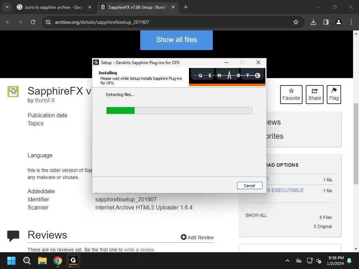Click the Reviews speech bubble icon
Screen dimensions: 359x269
tap(13, 236)
